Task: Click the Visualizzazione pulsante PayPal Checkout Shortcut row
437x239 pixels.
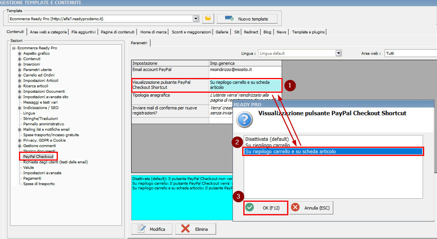Action: pyautogui.click(x=206, y=85)
